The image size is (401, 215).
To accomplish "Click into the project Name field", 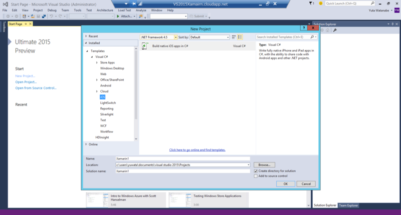I will 182,158.
